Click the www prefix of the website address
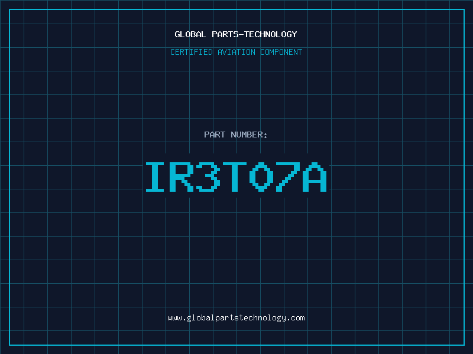Image resolution: width=473 pixels, height=354 pixels. click(174, 318)
